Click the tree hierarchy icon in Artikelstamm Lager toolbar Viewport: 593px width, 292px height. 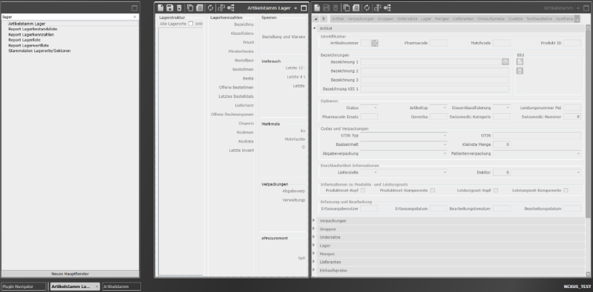[231, 7]
